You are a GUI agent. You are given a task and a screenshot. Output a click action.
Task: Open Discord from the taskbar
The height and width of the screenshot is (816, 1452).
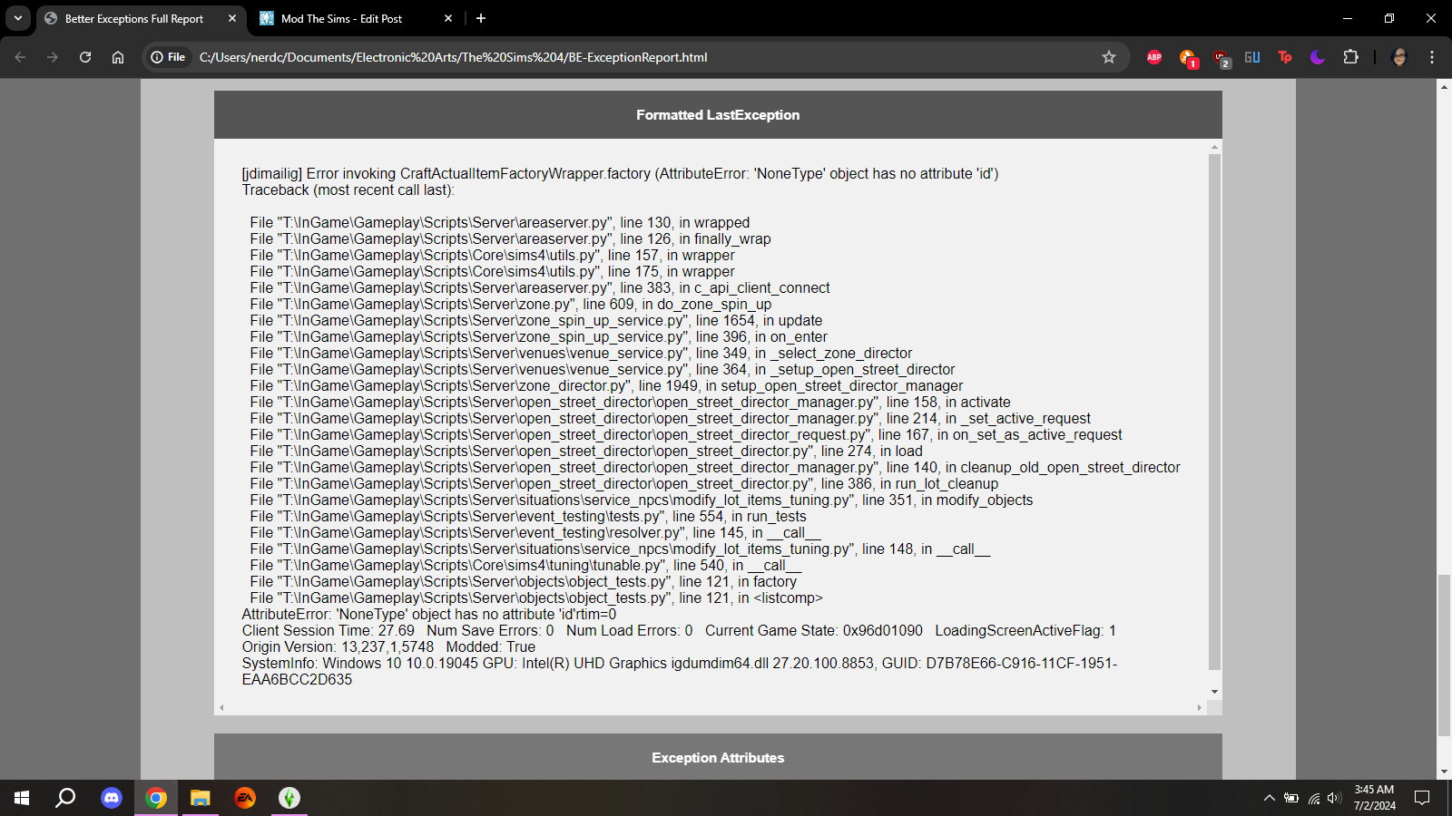(x=112, y=798)
